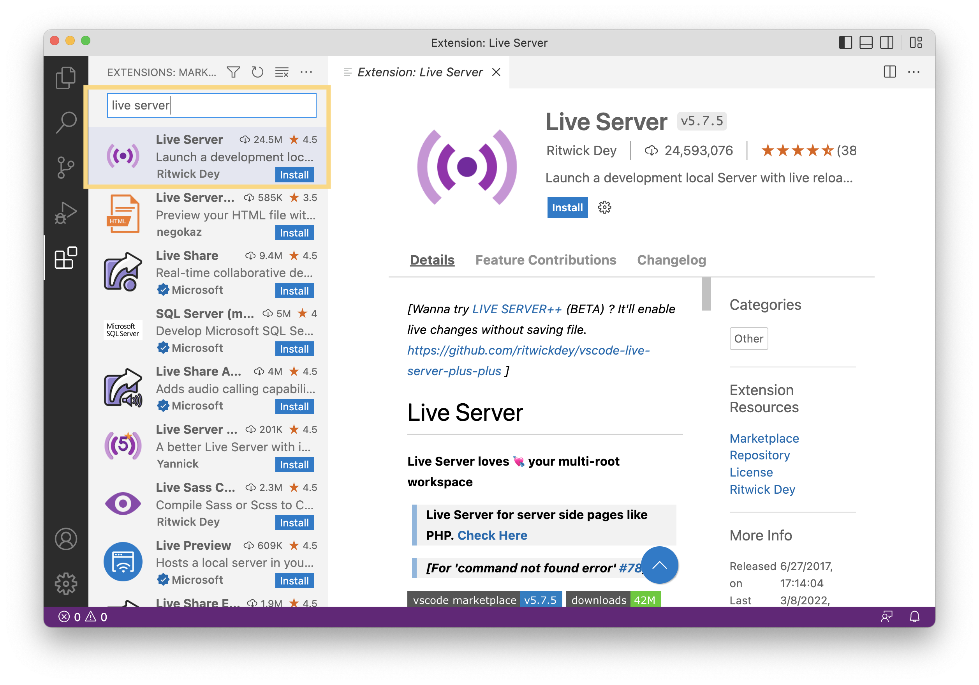The image size is (979, 685).
Task: Open issue #78 link
Action: pyautogui.click(x=630, y=568)
